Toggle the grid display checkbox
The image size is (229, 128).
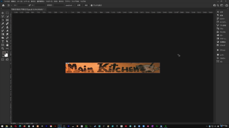click(x=92, y=5)
